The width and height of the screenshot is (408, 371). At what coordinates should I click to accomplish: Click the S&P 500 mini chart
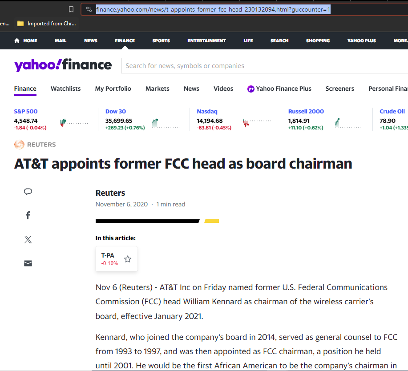point(74,122)
